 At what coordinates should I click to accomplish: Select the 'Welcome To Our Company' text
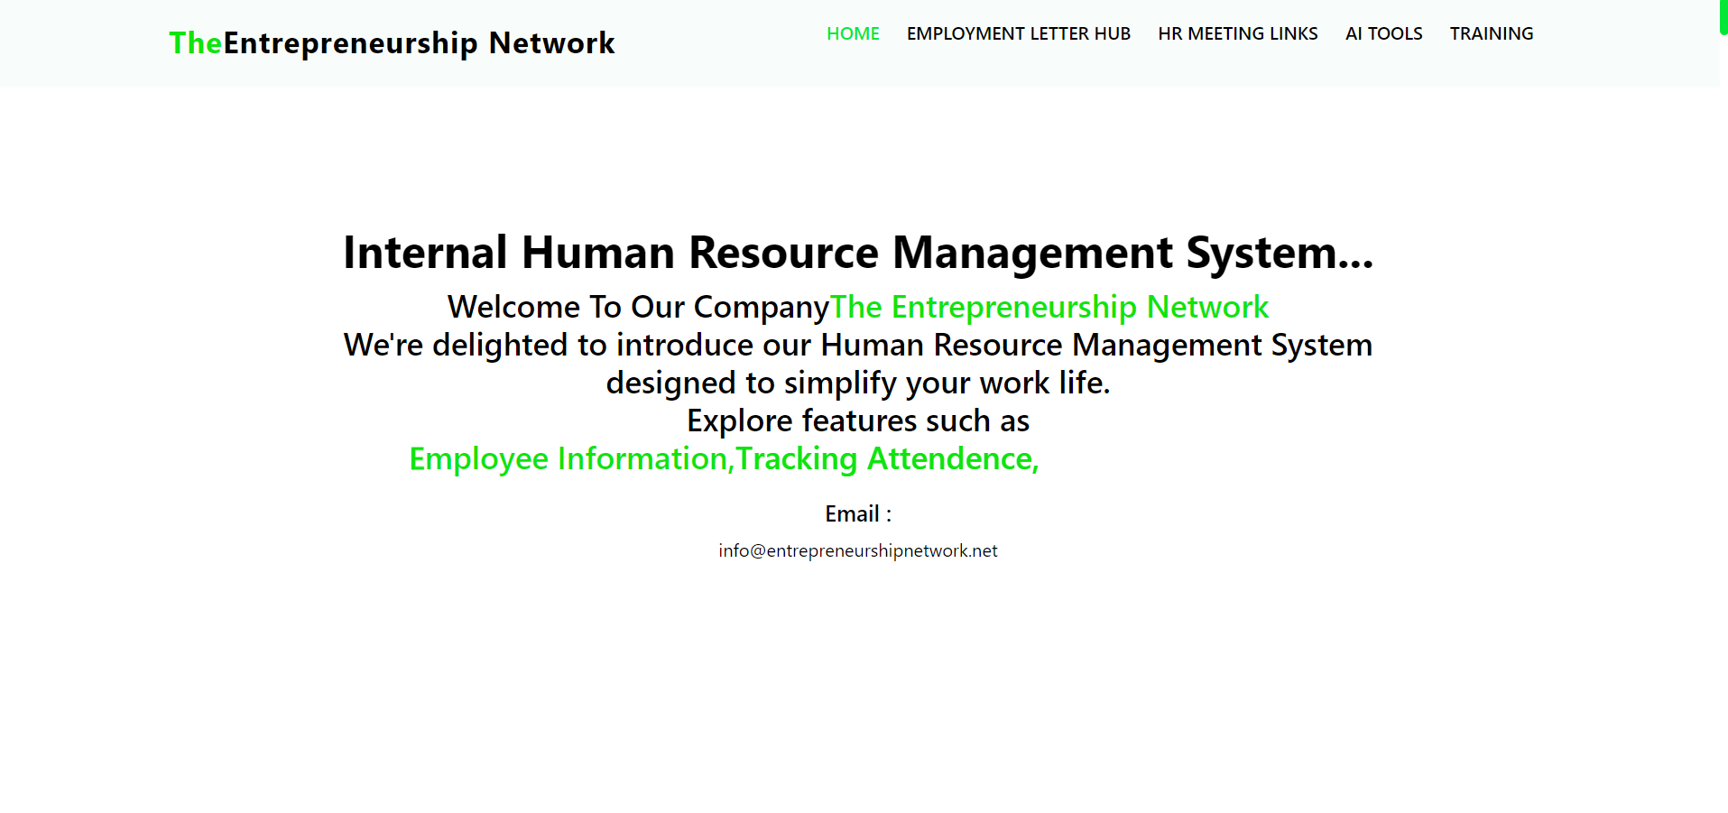(x=637, y=307)
